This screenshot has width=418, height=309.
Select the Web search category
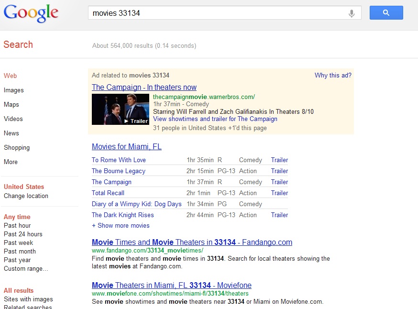pos(10,76)
